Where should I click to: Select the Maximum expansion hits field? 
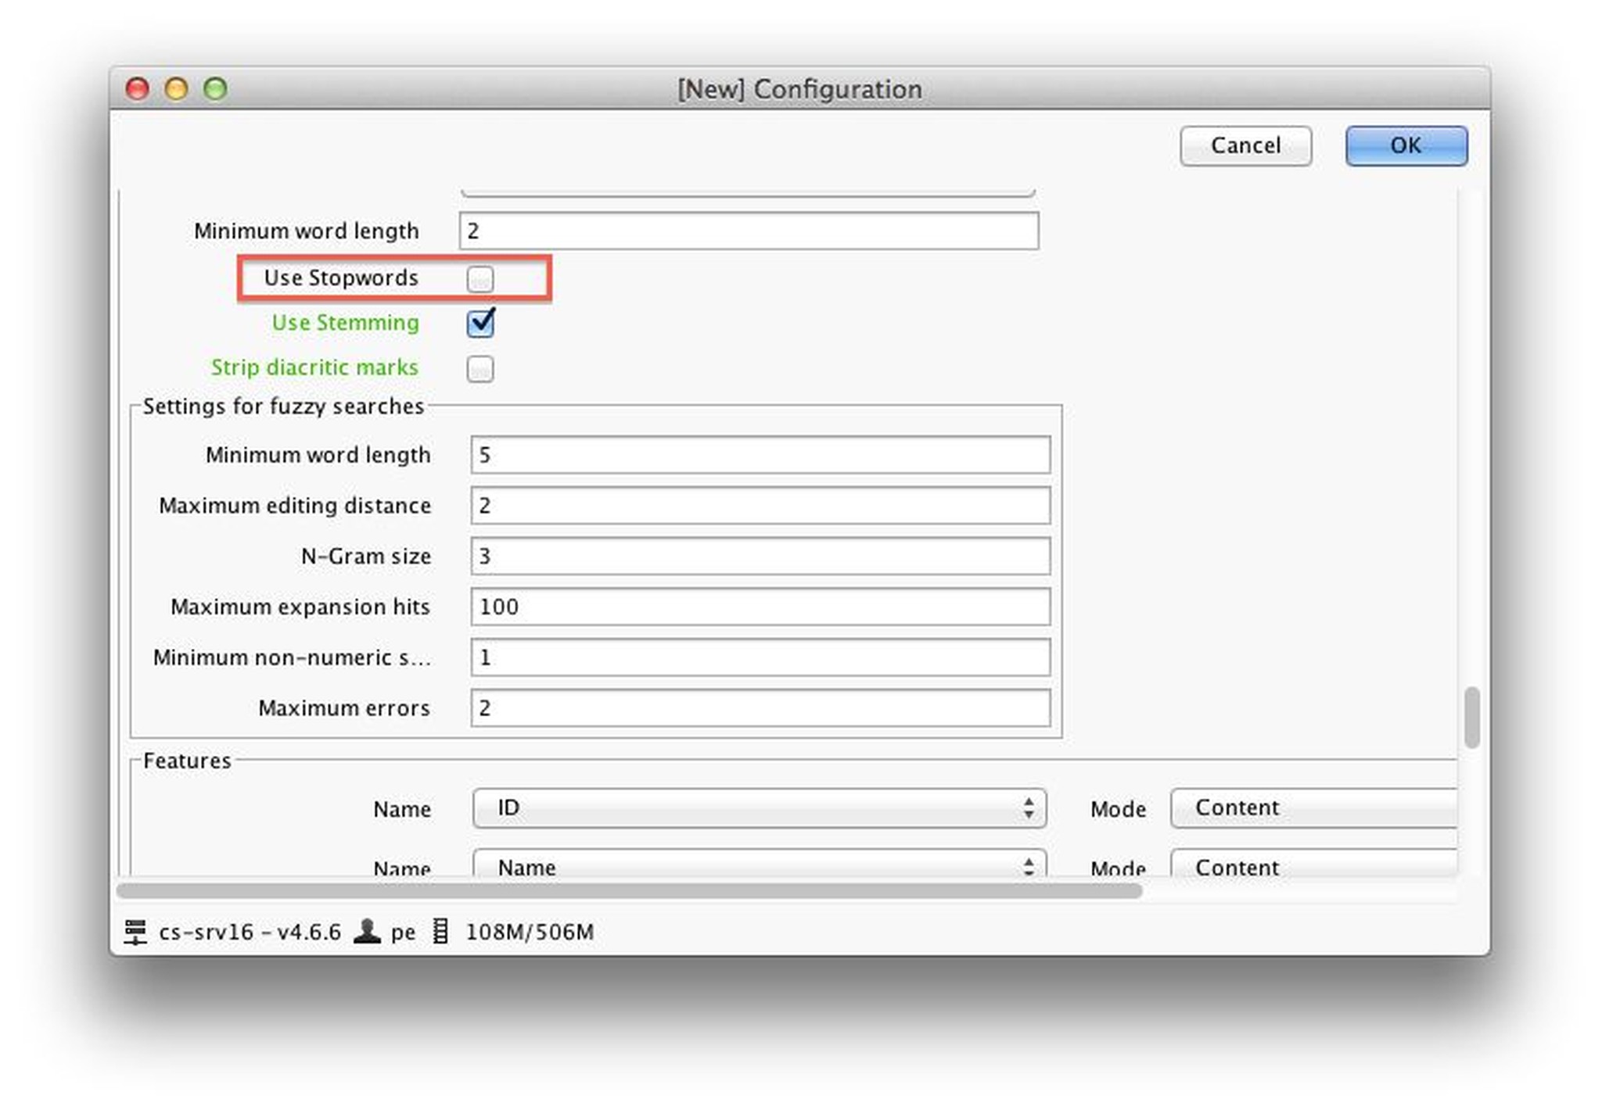pos(759,607)
